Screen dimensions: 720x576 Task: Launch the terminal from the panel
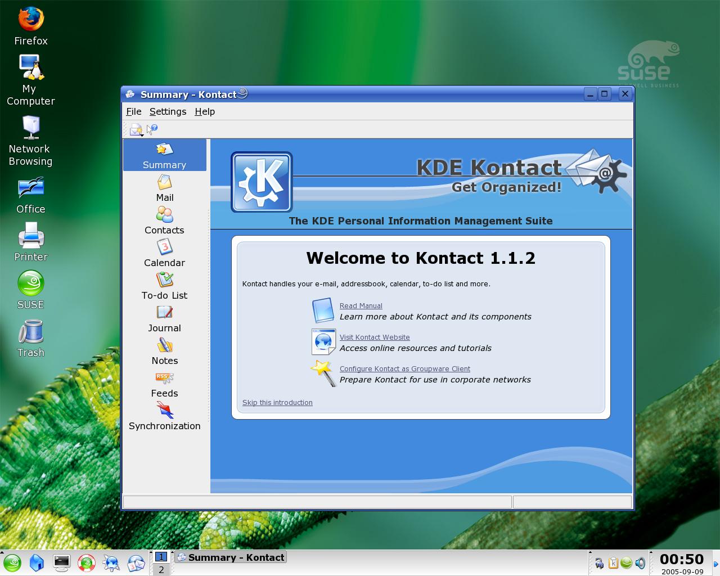[x=61, y=562]
